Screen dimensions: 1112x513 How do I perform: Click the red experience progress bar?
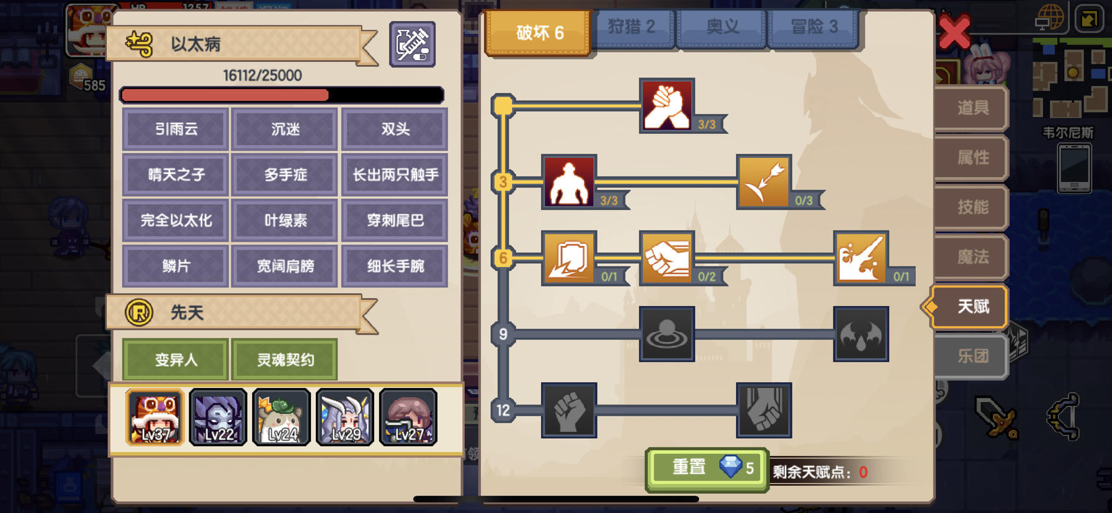[282, 95]
